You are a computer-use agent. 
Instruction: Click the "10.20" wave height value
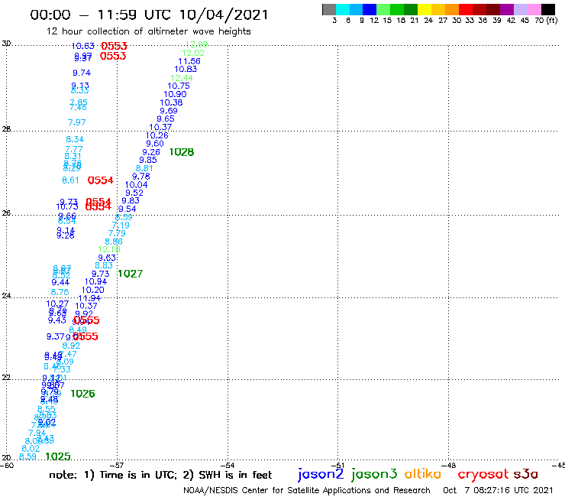(93, 290)
